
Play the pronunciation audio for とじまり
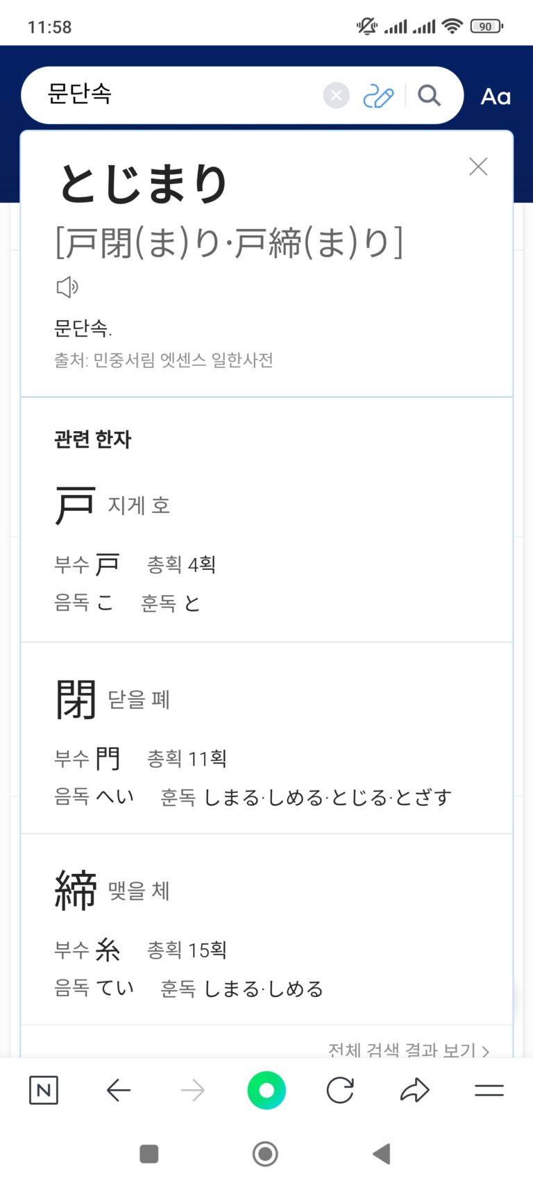67,287
